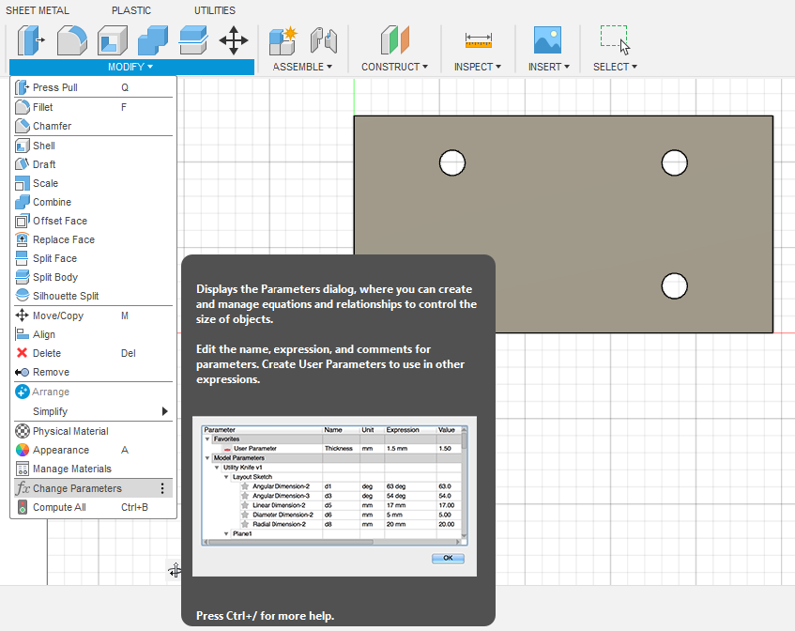The height and width of the screenshot is (631, 795).
Task: Click the New Component assemble icon
Action: (x=283, y=40)
